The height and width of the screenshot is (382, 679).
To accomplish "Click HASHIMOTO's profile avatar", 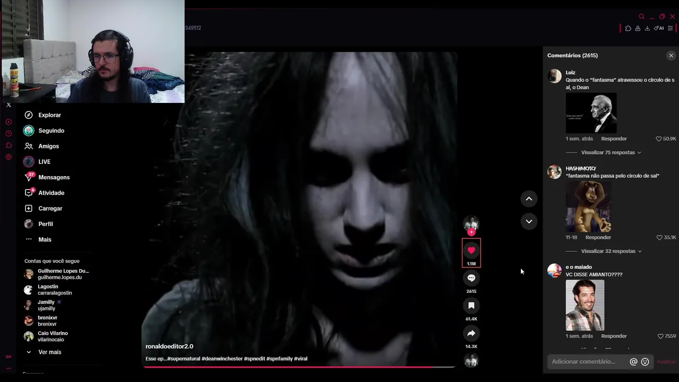I will [554, 172].
